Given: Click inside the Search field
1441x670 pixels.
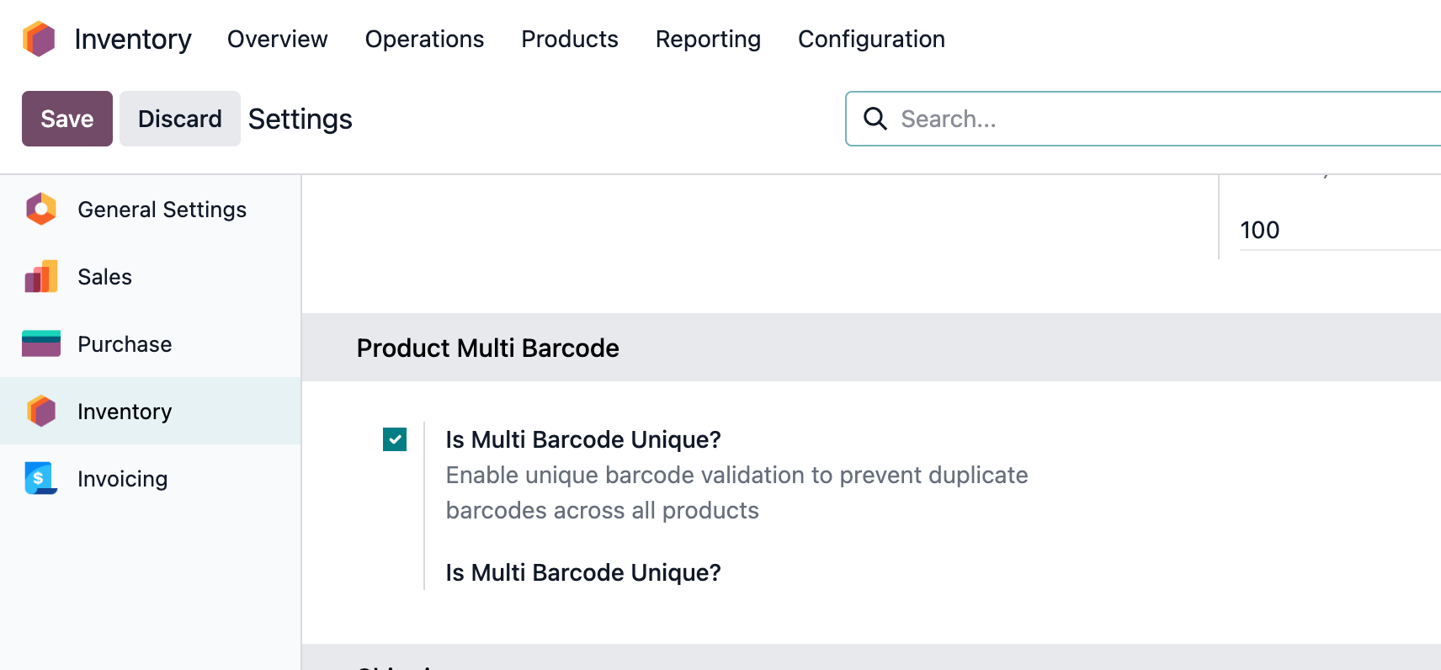Looking at the screenshot, I should coord(1094,119).
